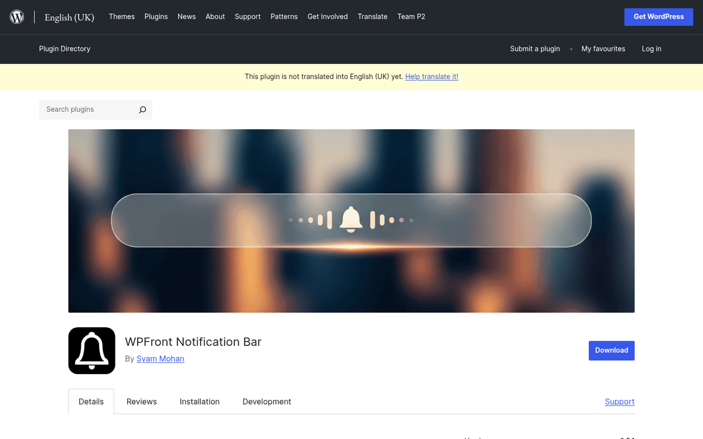Navigate to Get Involved
Image resolution: width=703 pixels, height=439 pixels.
(x=327, y=16)
